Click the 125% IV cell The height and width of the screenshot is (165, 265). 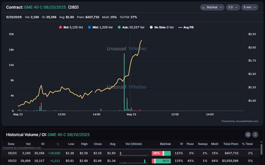pyautogui.click(x=179, y=161)
